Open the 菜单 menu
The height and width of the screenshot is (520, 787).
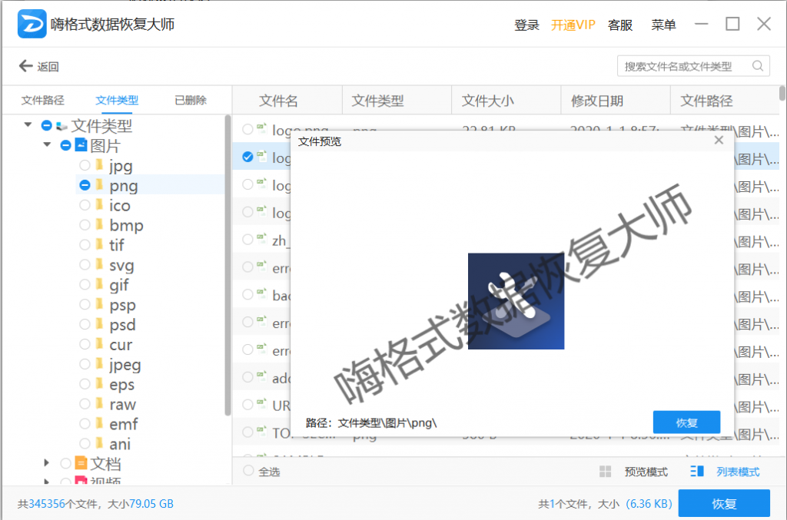tap(663, 25)
